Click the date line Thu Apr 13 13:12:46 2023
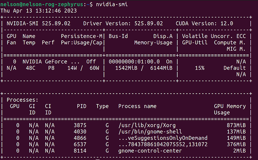The image size is (258, 160). pos(39,11)
